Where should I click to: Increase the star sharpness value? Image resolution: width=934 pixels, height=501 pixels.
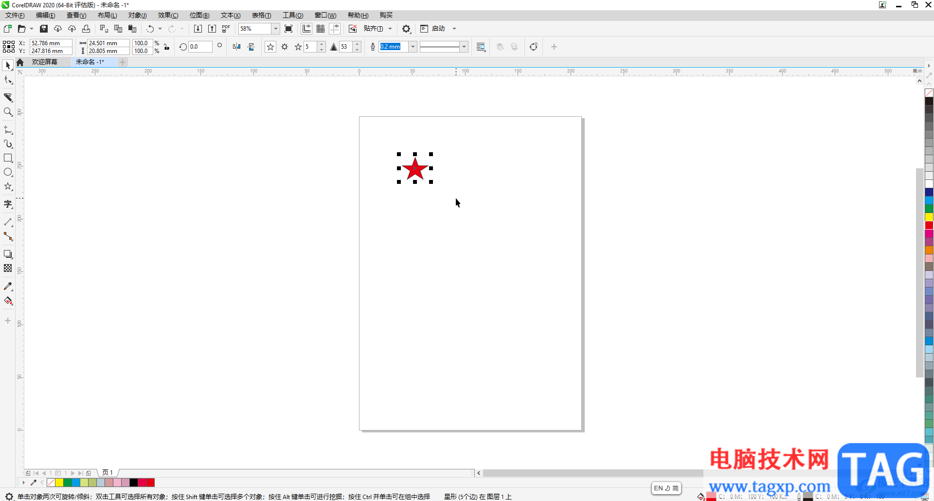pos(357,44)
